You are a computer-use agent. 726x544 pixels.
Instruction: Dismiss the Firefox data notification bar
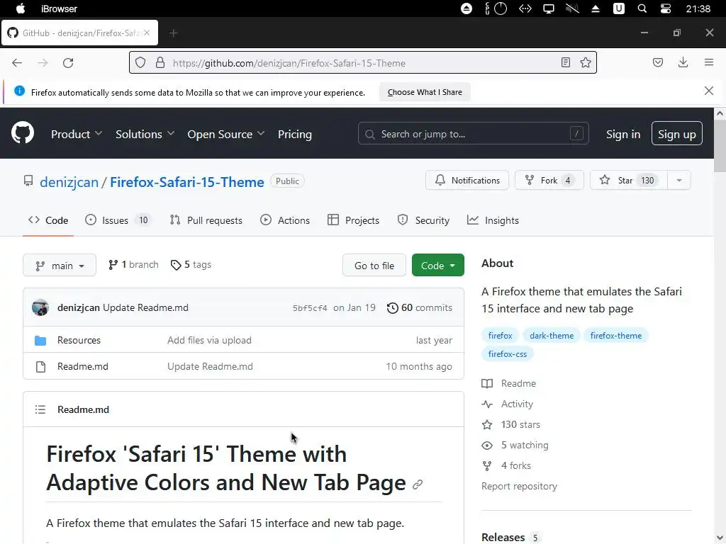tap(709, 91)
